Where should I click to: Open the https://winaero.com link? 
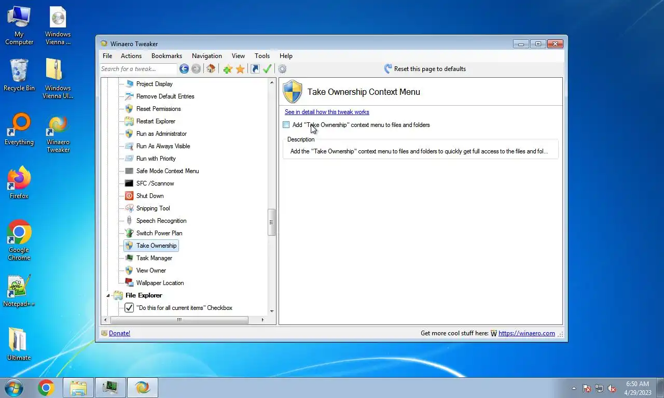point(527,333)
